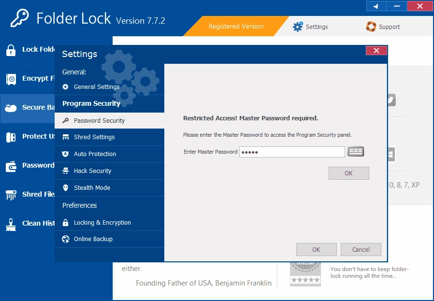
Task: Select Shred Settings menu item
Action: tap(109, 137)
